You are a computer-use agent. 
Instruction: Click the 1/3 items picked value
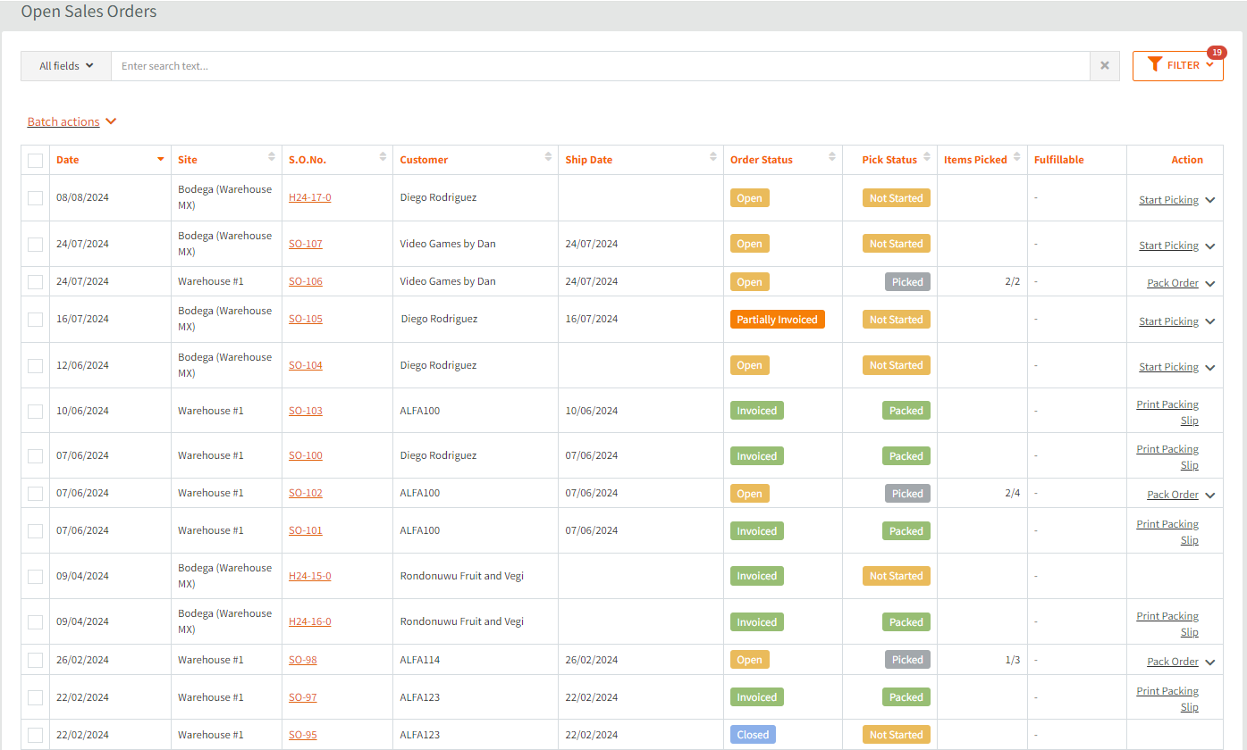[1012, 660]
